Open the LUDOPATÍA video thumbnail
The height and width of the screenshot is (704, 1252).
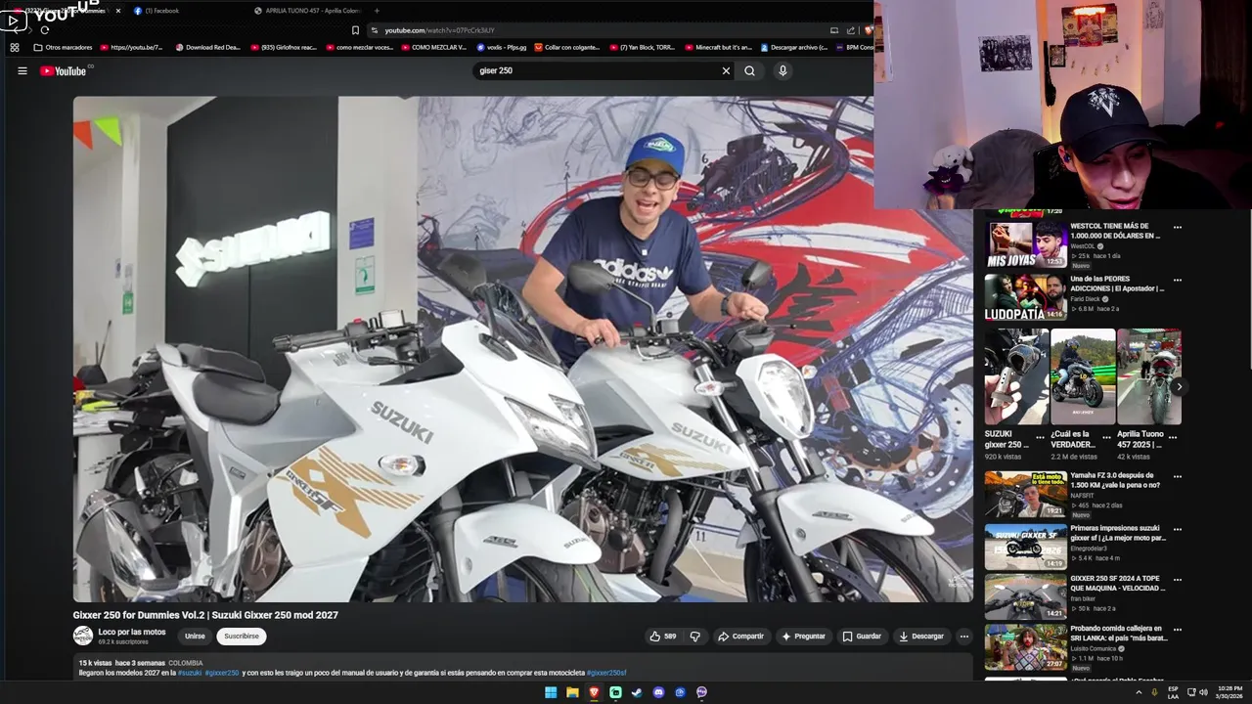pos(1025,297)
